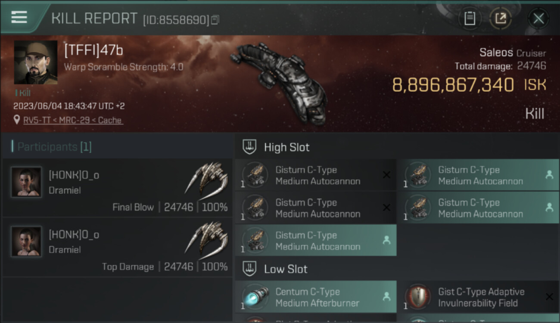Click the Top Damage participant portrait
The height and width of the screenshot is (323, 560).
26,242
